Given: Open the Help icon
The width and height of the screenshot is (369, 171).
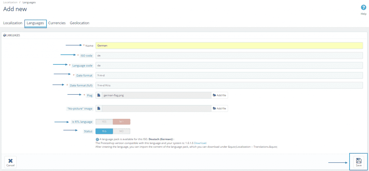Looking at the screenshot, I should (x=363, y=8).
